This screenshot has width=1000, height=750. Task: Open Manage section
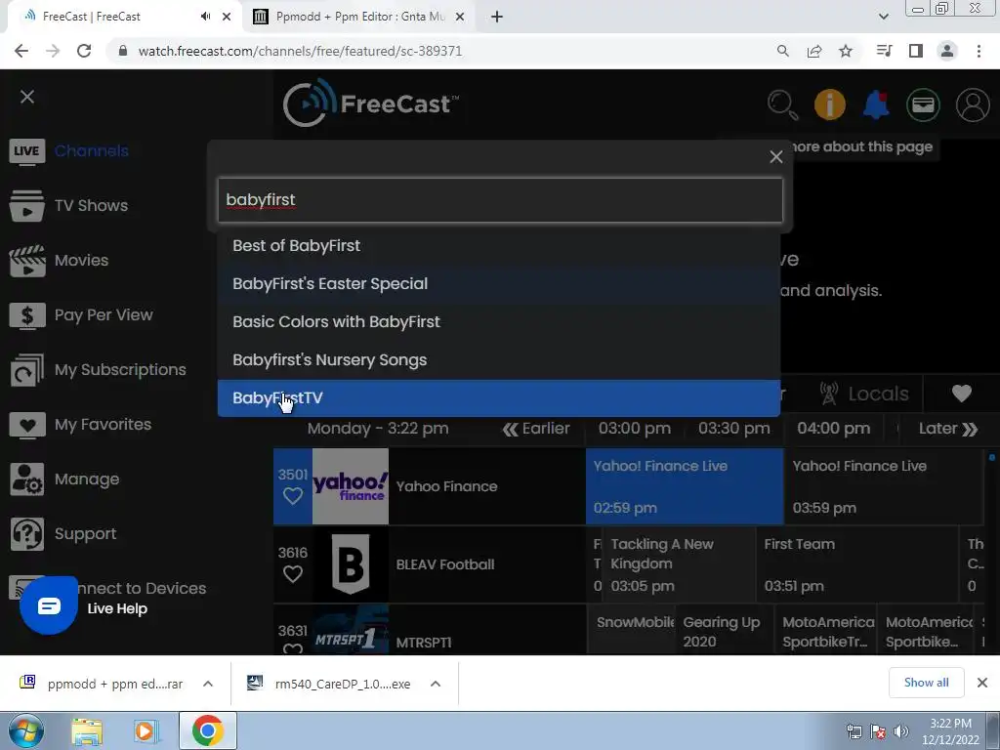coord(87,479)
